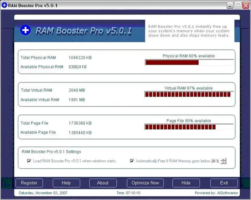Click the Virtual RAM availability progress bar
Image resolution: width=251 pixels, height=200 pixels.
point(189,95)
